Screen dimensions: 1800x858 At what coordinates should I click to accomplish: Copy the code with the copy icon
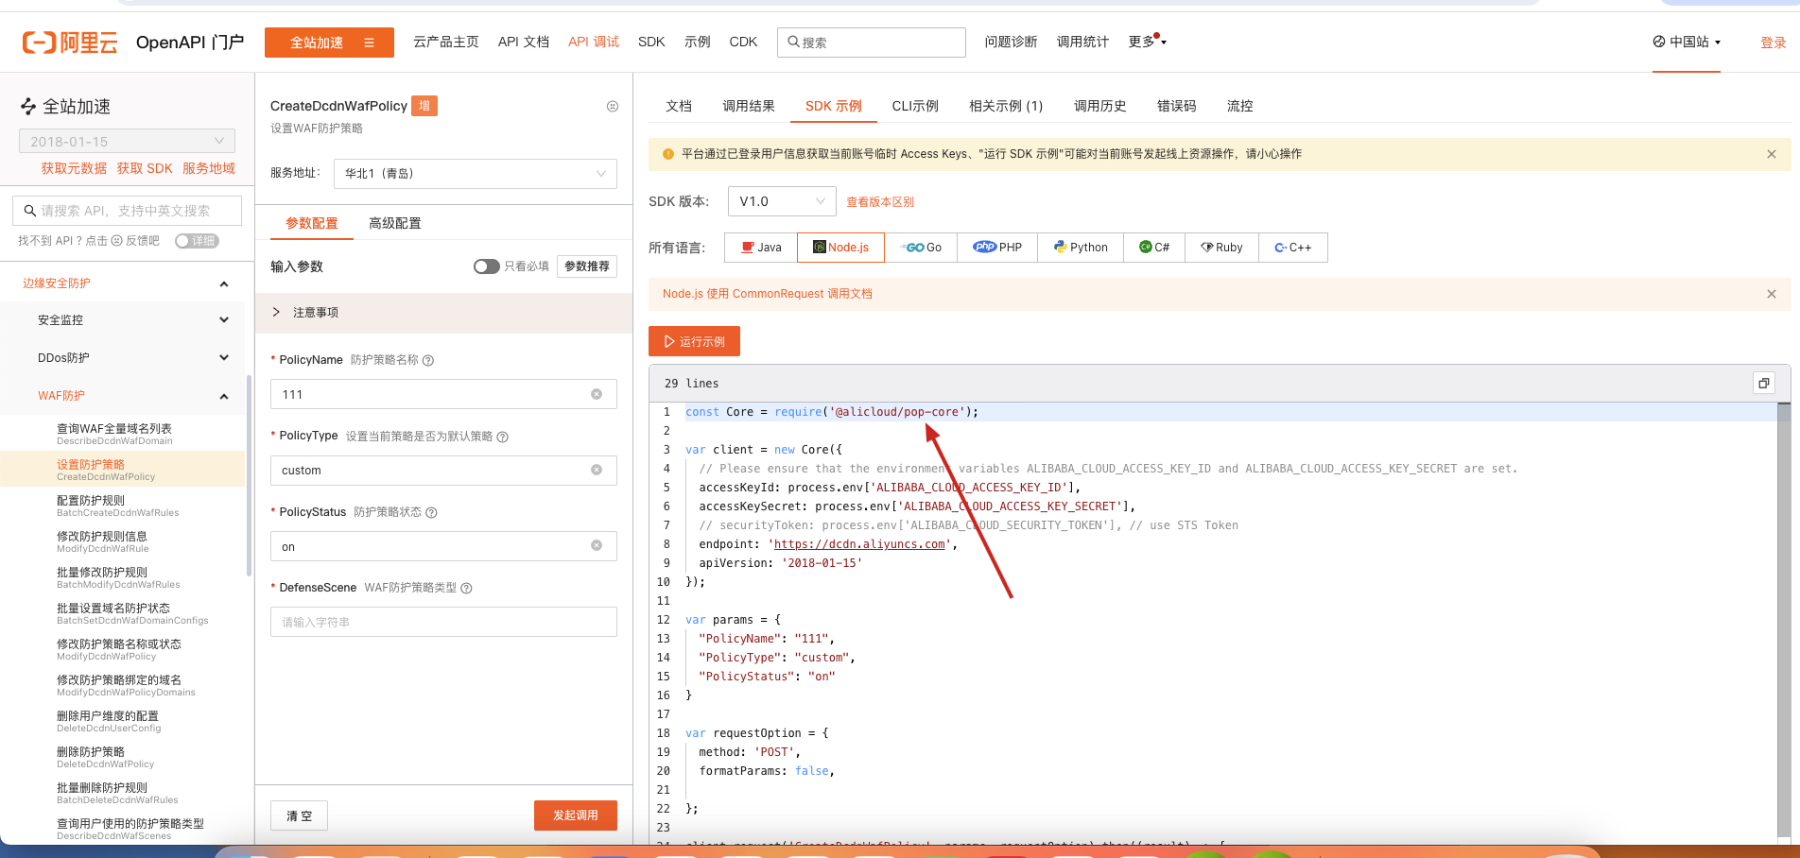pos(1763,383)
